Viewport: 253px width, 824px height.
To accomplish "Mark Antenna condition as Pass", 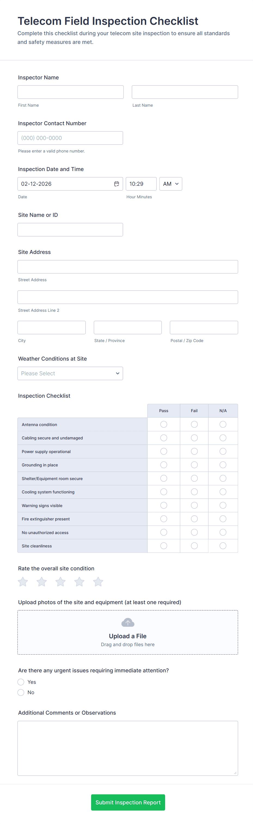I will (x=164, y=424).
